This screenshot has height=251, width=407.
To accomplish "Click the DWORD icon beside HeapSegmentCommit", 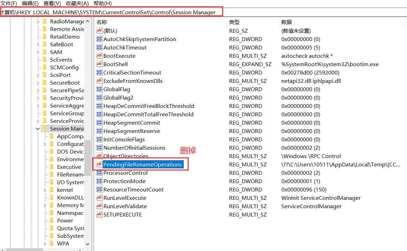I will click(x=99, y=123).
